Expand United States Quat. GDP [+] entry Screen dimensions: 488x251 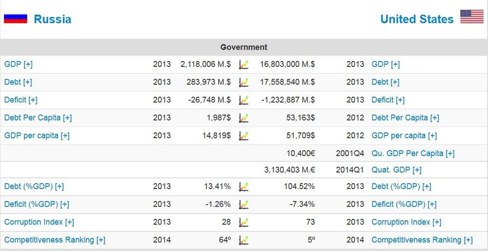pos(396,170)
